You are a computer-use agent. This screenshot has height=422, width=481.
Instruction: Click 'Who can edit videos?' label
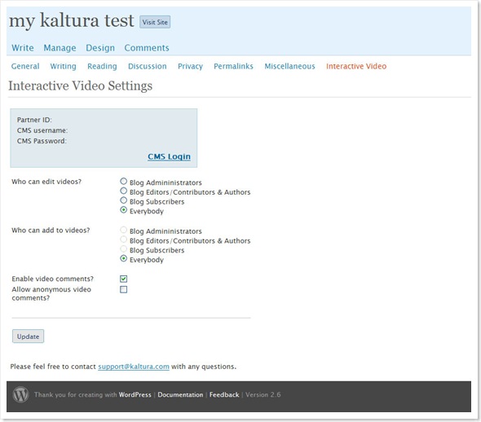(46, 182)
